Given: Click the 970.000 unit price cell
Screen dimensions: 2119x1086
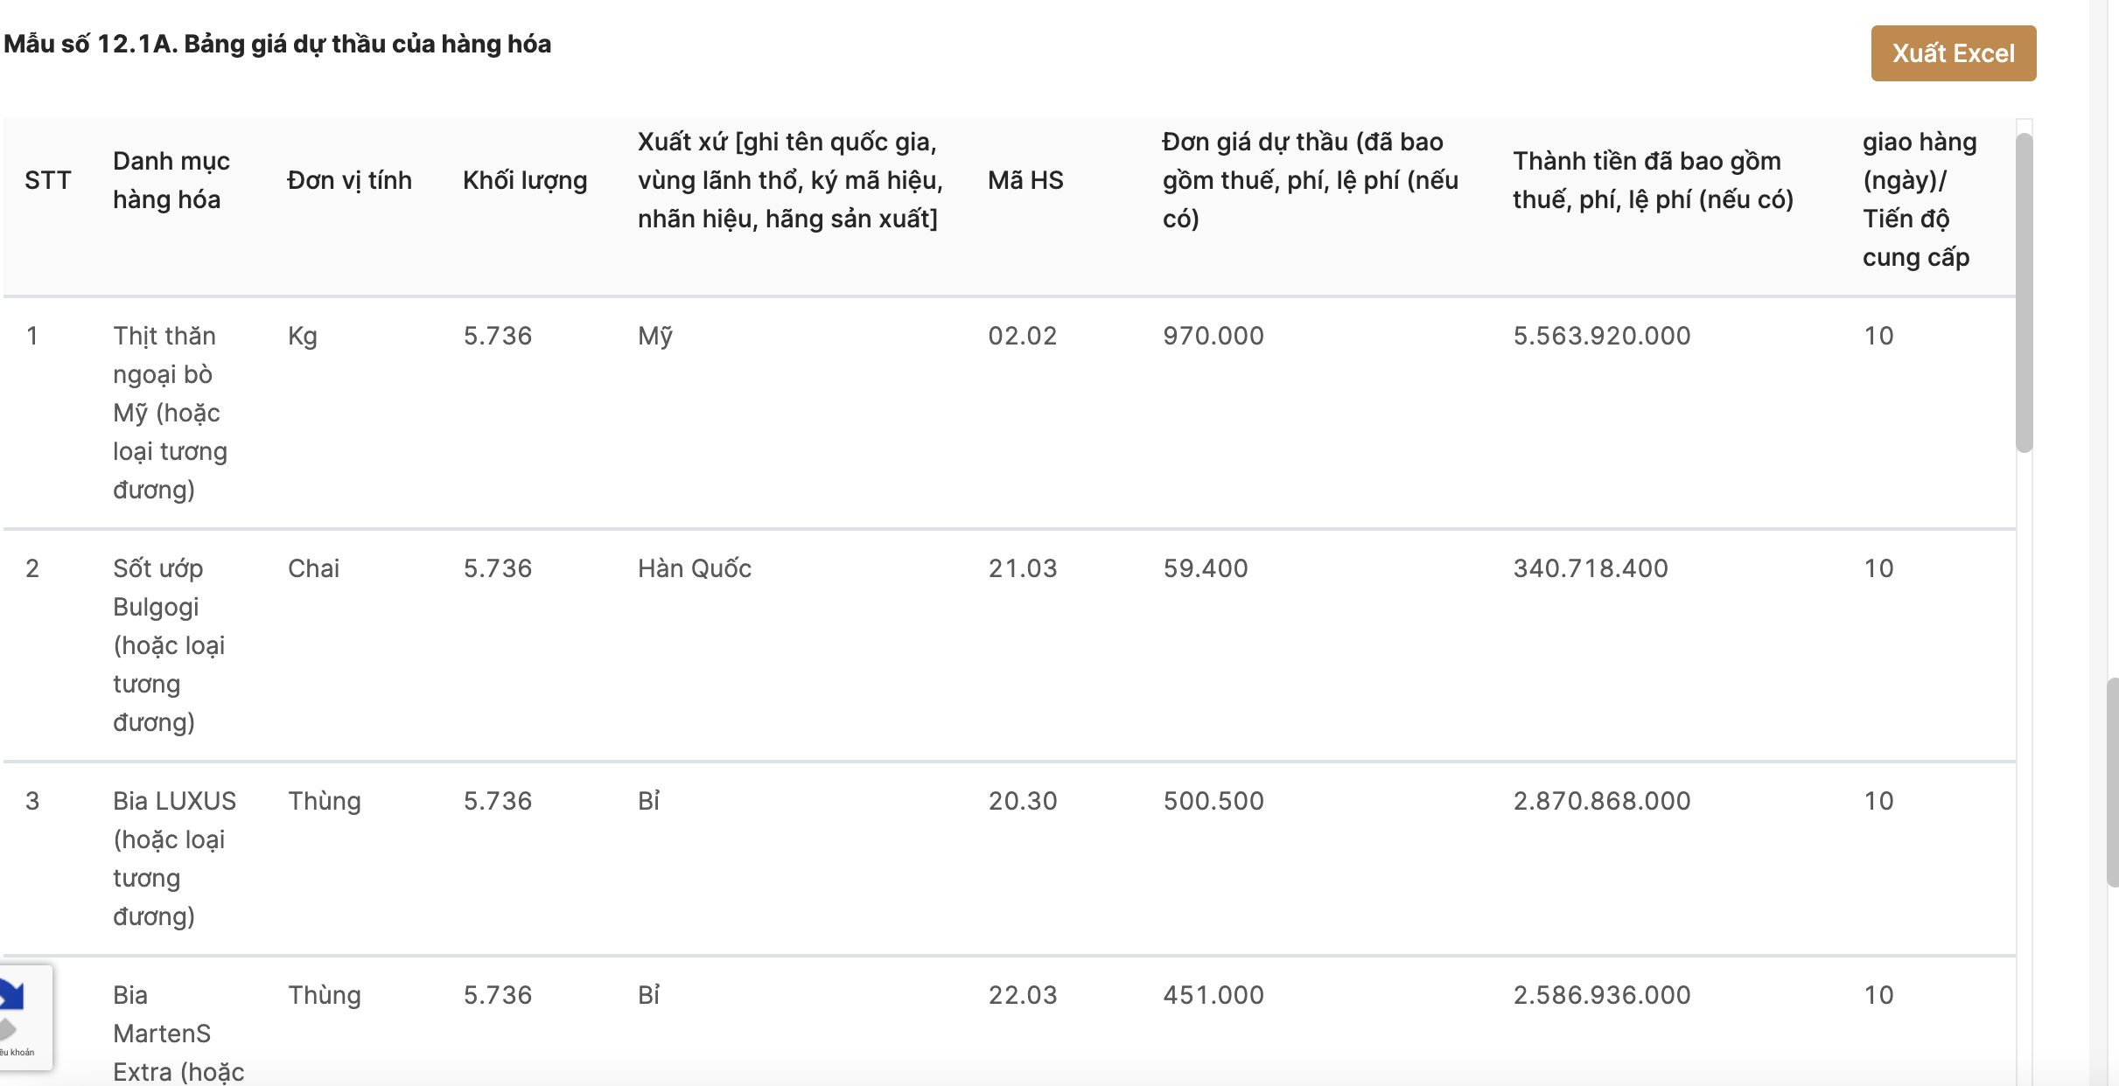Looking at the screenshot, I should tap(1213, 336).
